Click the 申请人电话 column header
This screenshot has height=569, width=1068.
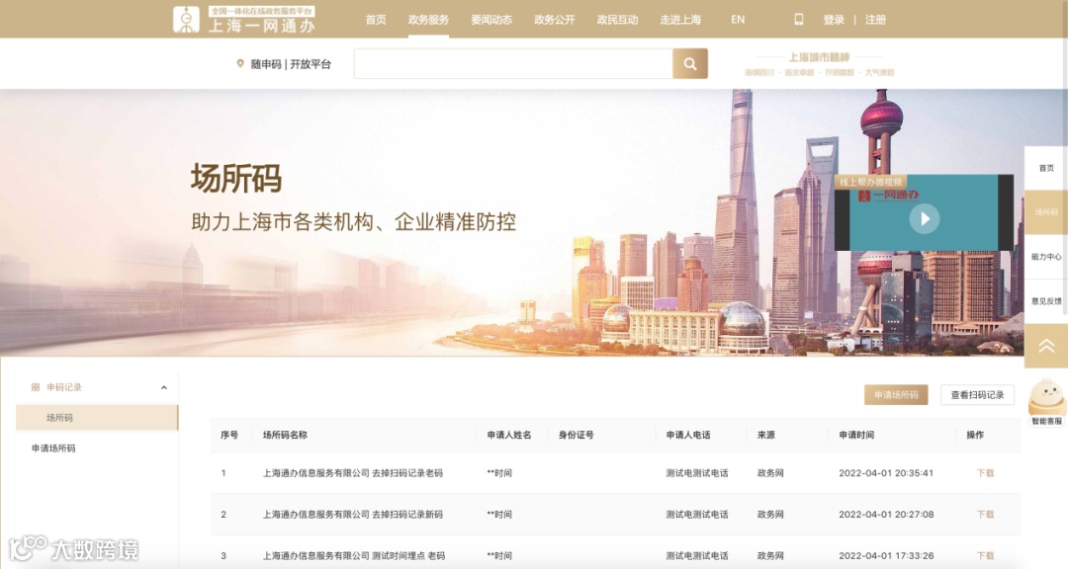pyautogui.click(x=688, y=435)
